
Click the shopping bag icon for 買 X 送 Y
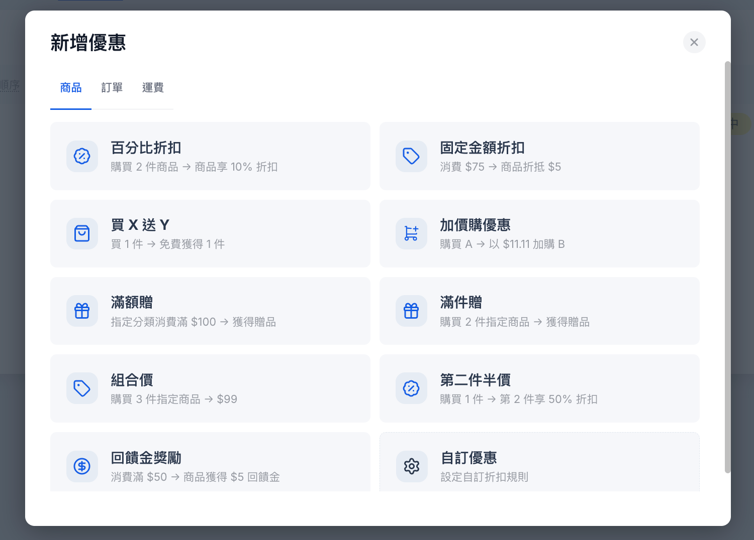82,233
